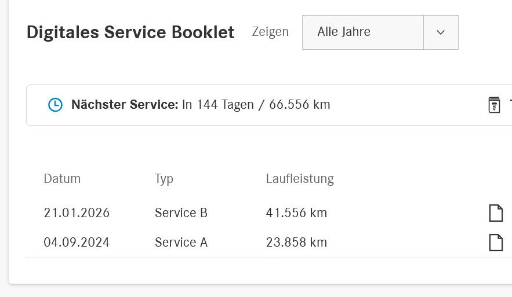Open the Alle Jahre dropdown field
Screen dimensions: 512x297
380,32
